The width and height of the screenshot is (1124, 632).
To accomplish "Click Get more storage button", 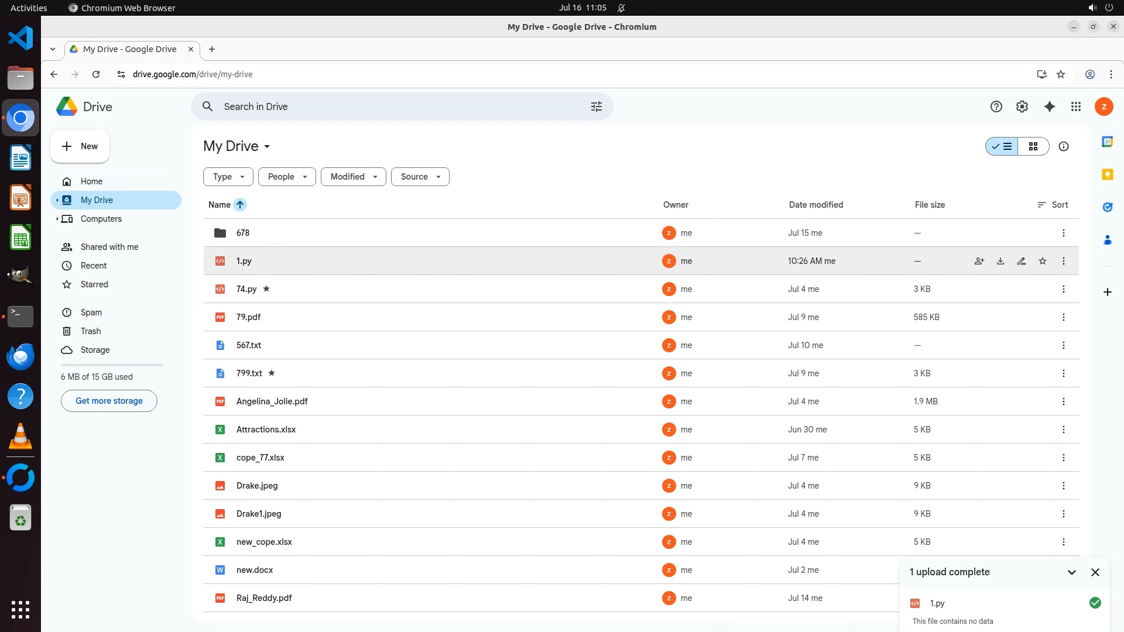I will (x=109, y=401).
